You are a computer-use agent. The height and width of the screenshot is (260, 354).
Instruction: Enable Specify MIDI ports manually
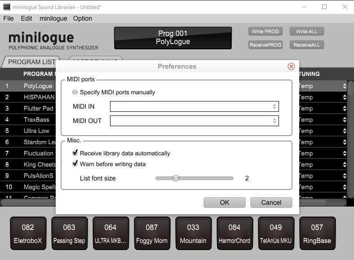coord(75,92)
